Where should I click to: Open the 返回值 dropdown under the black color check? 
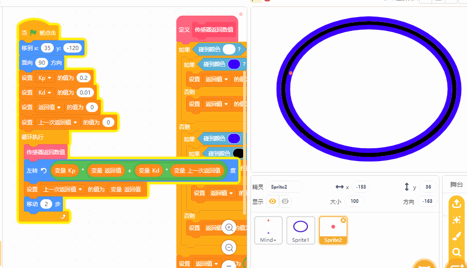pos(222,193)
